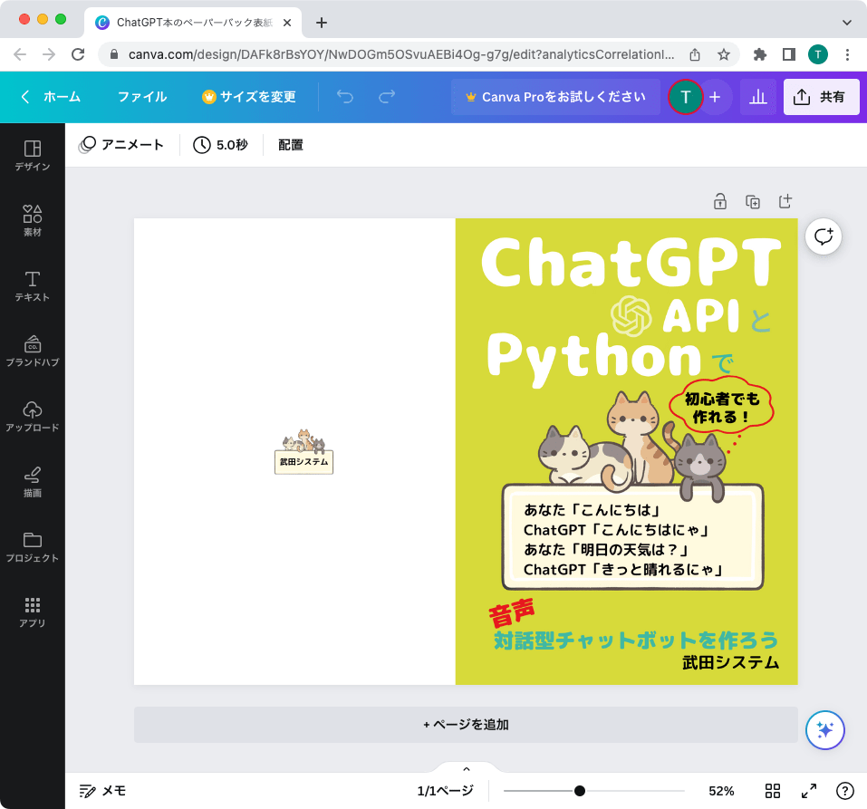Open the アップロード uploads panel
The width and height of the screenshot is (867, 809).
32,417
